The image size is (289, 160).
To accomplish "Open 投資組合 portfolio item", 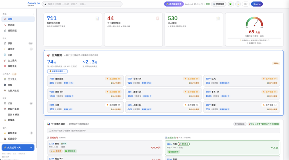I will (x=18, y=139).
